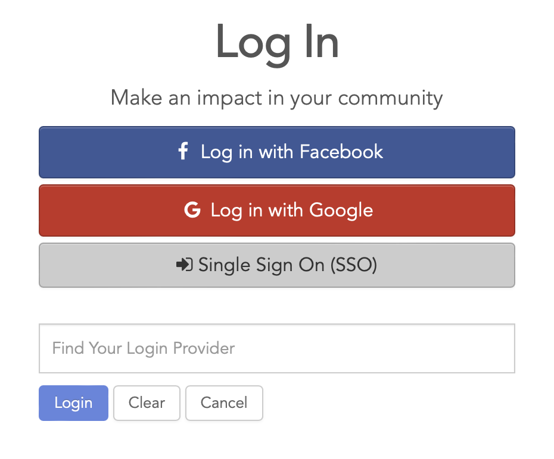The height and width of the screenshot is (459, 554).
Task: Choose the red Log in with Google button
Action: click(x=277, y=210)
